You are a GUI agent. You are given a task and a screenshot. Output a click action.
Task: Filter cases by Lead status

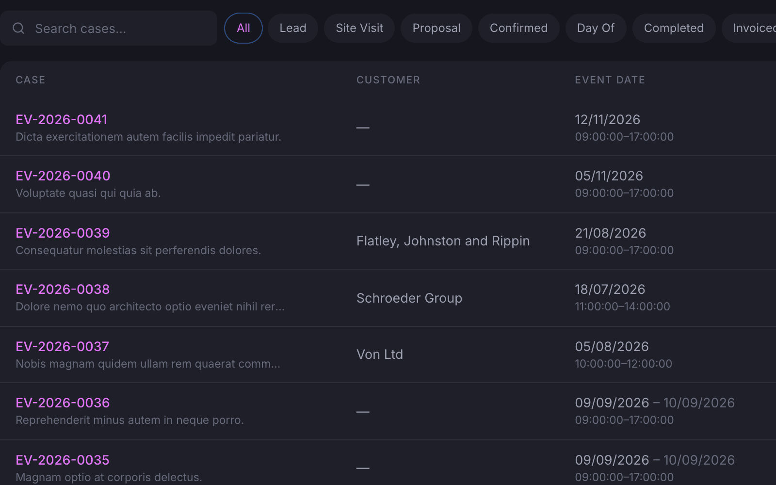click(293, 28)
